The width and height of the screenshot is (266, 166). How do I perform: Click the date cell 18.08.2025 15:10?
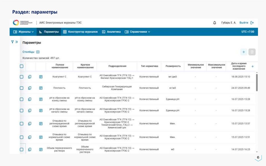pos(241,77)
